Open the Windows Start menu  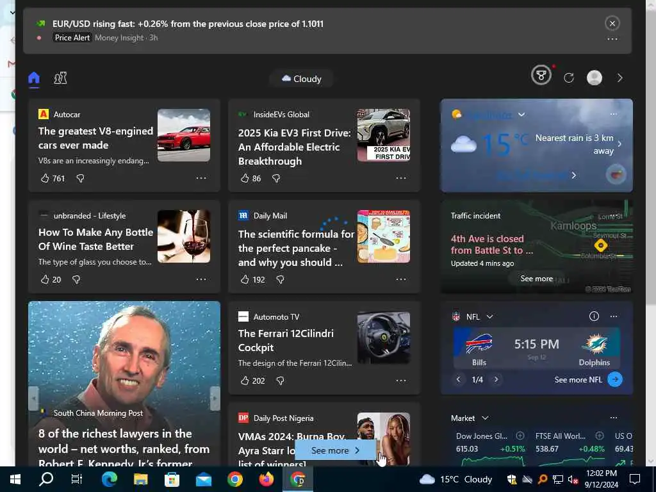(x=15, y=479)
